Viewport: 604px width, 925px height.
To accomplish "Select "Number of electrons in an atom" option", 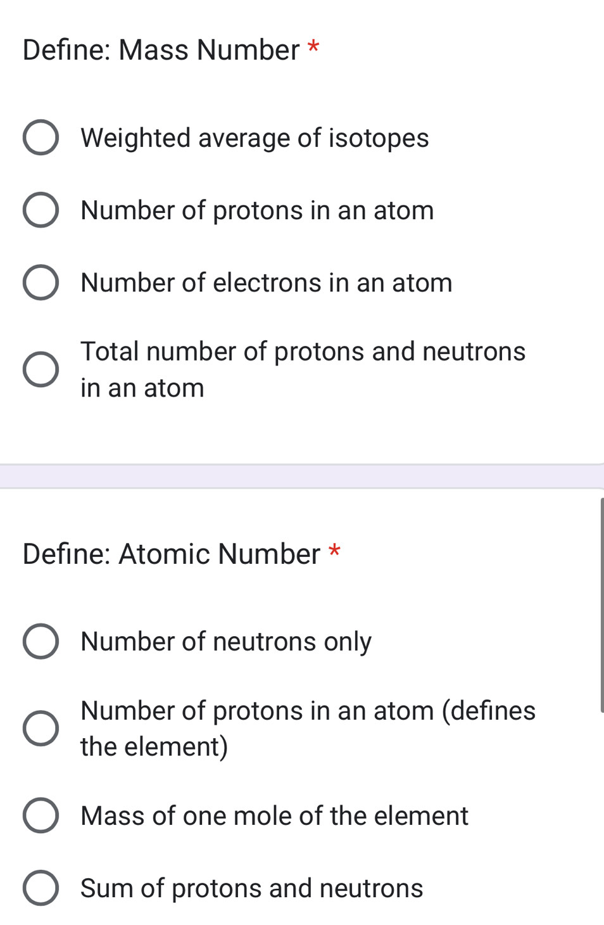I will [x=266, y=283].
